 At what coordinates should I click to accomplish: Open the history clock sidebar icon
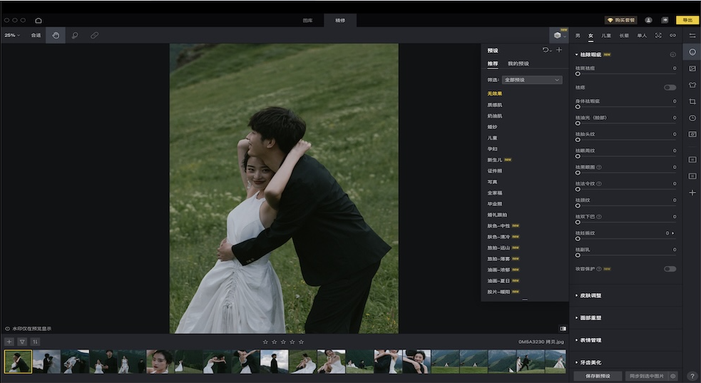tap(692, 118)
